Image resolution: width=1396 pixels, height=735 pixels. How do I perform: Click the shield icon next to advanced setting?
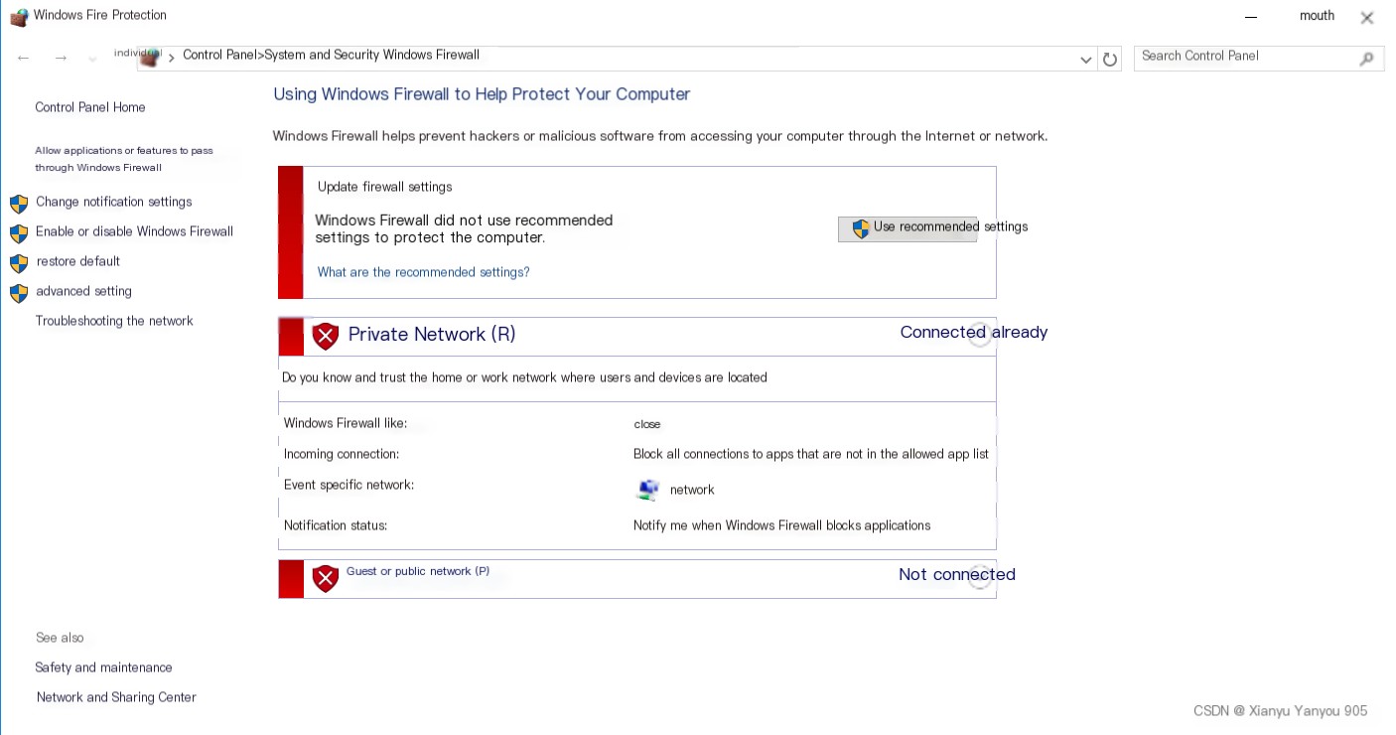(19, 293)
